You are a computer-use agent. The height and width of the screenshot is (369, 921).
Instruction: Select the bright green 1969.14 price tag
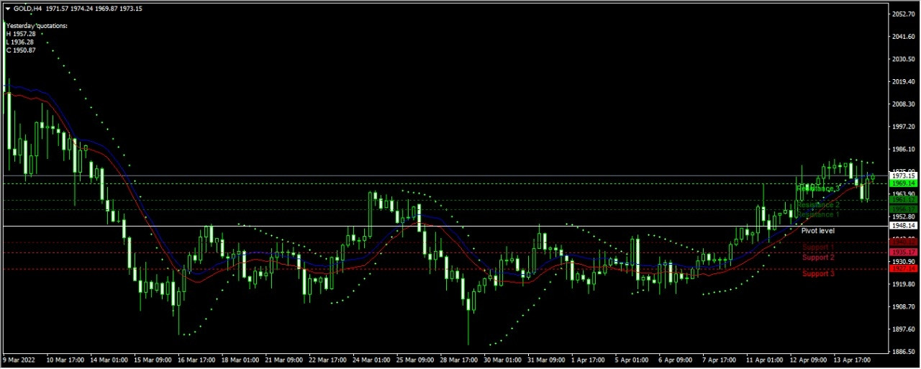tap(903, 183)
